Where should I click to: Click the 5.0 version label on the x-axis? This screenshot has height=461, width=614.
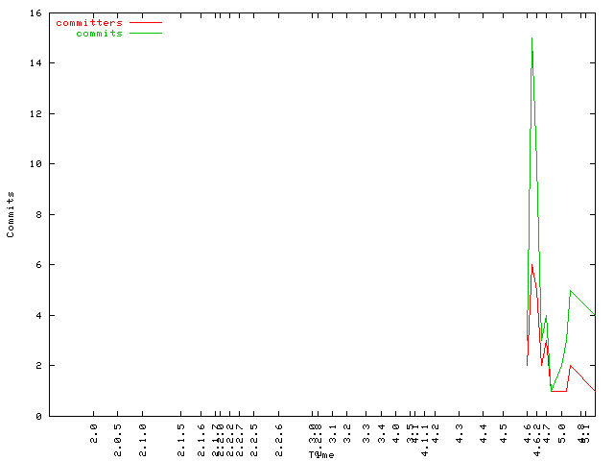click(x=563, y=428)
